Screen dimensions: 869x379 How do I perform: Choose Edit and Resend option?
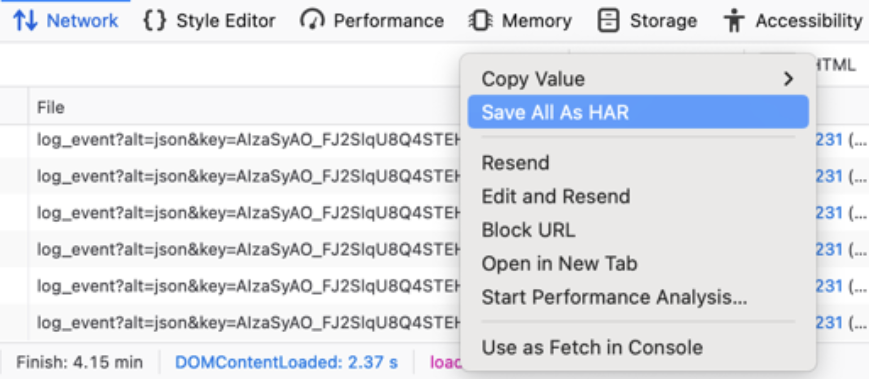pyautogui.click(x=555, y=196)
